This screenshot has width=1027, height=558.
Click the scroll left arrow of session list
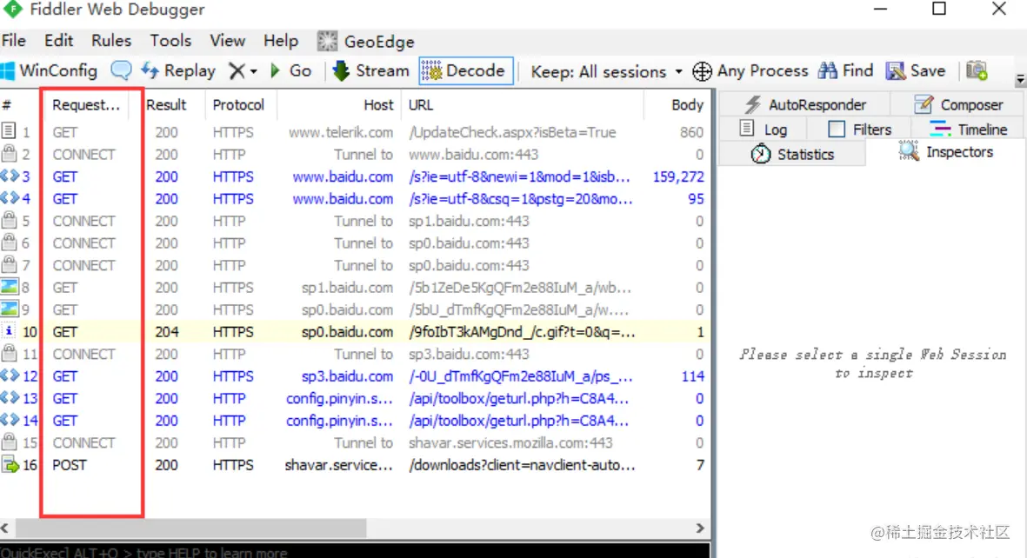click(x=5, y=528)
